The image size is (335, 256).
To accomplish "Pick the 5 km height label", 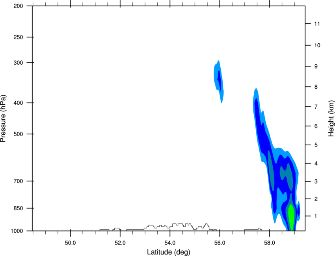I will pyautogui.click(x=316, y=145).
